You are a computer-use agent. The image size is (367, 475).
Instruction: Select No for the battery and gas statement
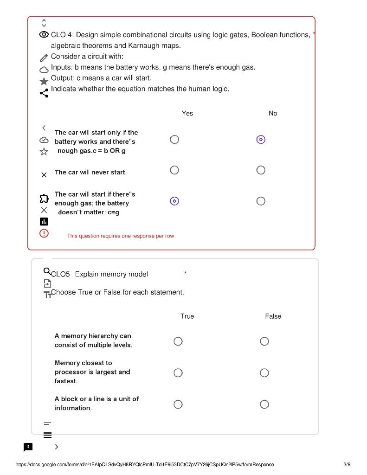261,139
